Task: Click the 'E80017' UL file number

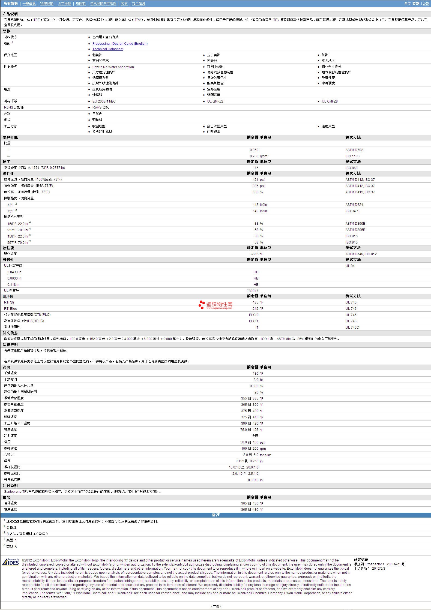Action: [x=252, y=291]
